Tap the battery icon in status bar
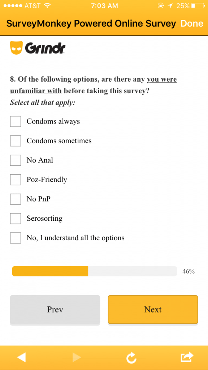The height and width of the screenshot is (370, 208). pos(198,6)
